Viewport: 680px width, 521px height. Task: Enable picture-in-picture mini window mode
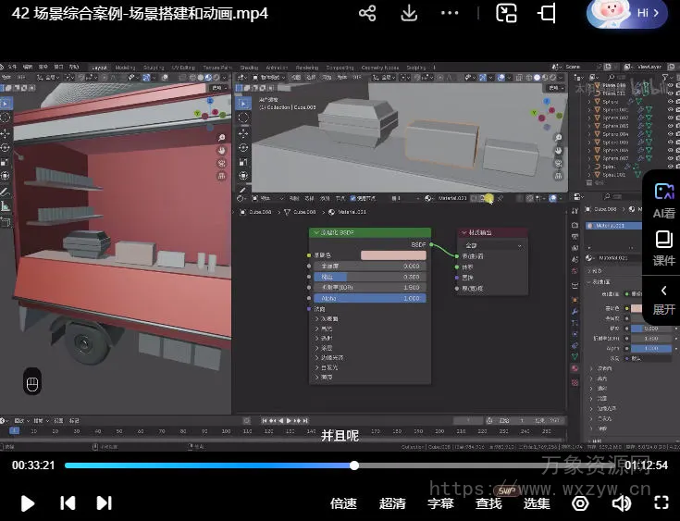[506, 14]
